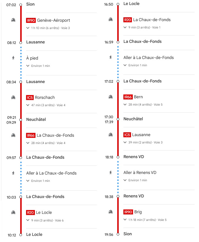Open the Renens VD stop at 18:18

[134, 157]
